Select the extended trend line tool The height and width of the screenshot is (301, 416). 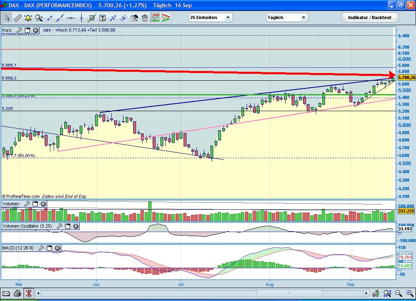click(60, 18)
